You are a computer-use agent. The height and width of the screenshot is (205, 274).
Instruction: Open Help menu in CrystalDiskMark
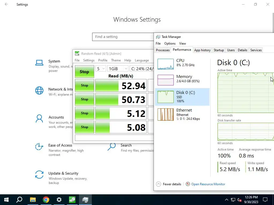point(128,60)
